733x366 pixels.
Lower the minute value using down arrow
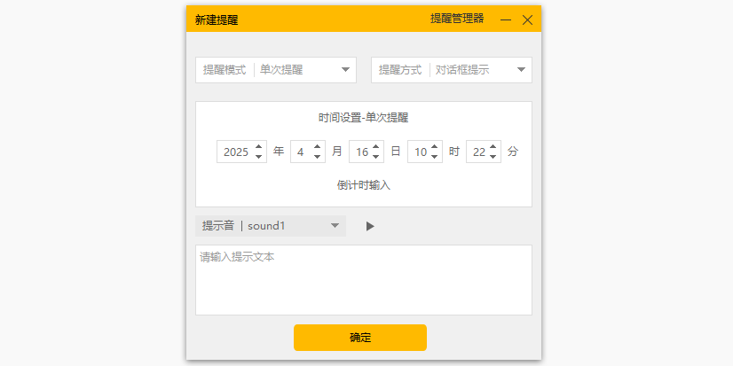pos(493,157)
